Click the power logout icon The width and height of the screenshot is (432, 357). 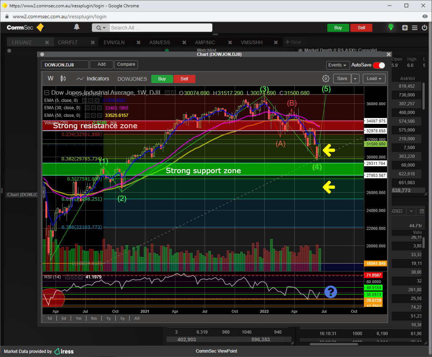[425, 27]
